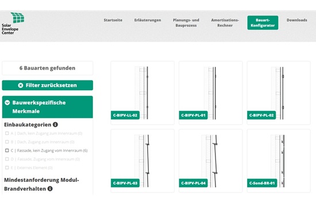Open Planungs- und Bauprozess page
Image resolution: width=316 pixels, height=207 pixels.
[x=186, y=22]
